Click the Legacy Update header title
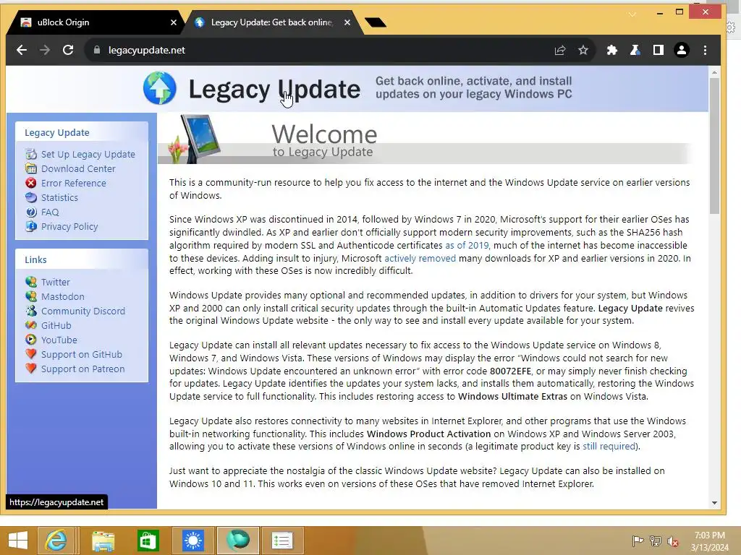 tap(274, 89)
